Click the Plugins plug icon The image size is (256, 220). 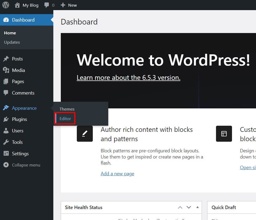[6, 119]
